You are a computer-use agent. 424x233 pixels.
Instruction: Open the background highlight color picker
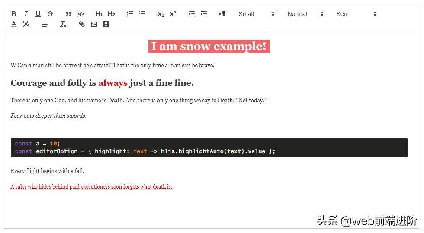pyautogui.click(x=26, y=24)
